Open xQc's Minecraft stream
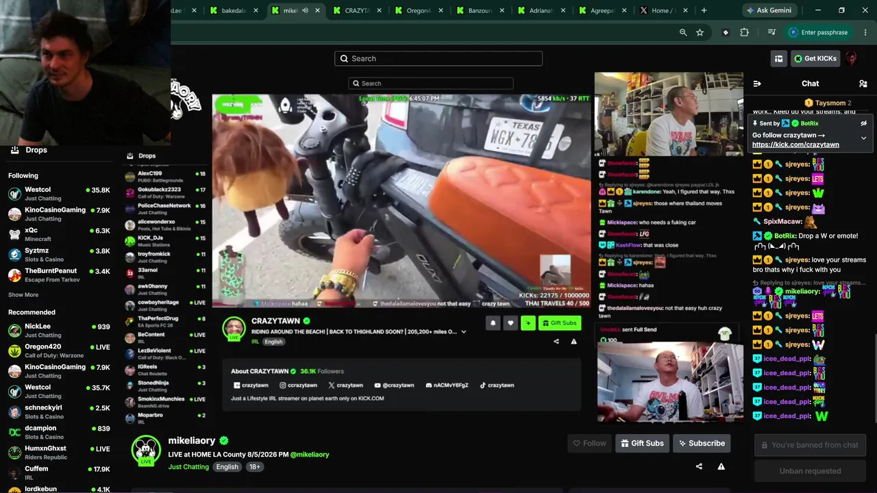Image resolution: width=877 pixels, height=493 pixels. pos(59,234)
